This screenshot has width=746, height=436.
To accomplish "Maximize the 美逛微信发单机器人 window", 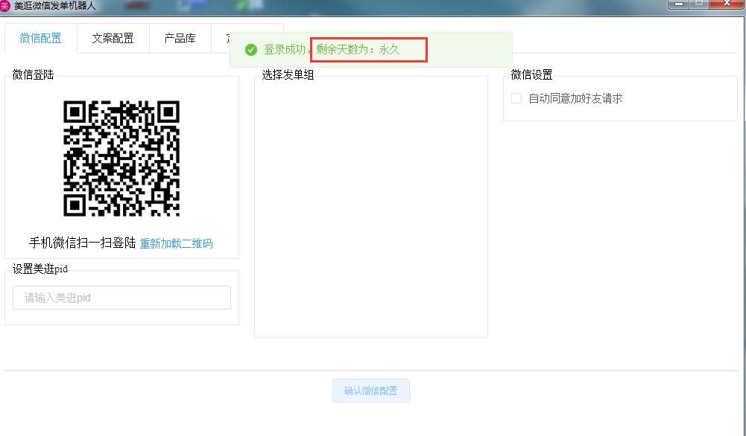I will pyautogui.click(x=699, y=4).
